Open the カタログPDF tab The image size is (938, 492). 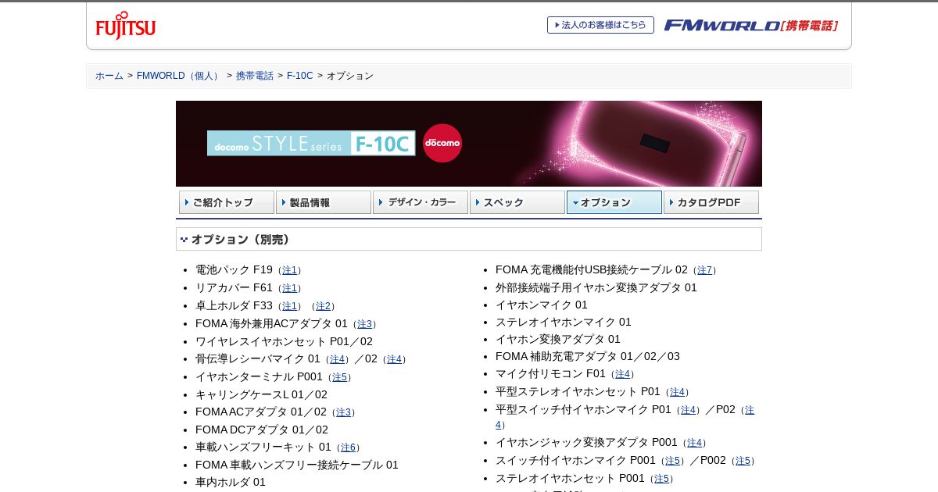click(711, 202)
